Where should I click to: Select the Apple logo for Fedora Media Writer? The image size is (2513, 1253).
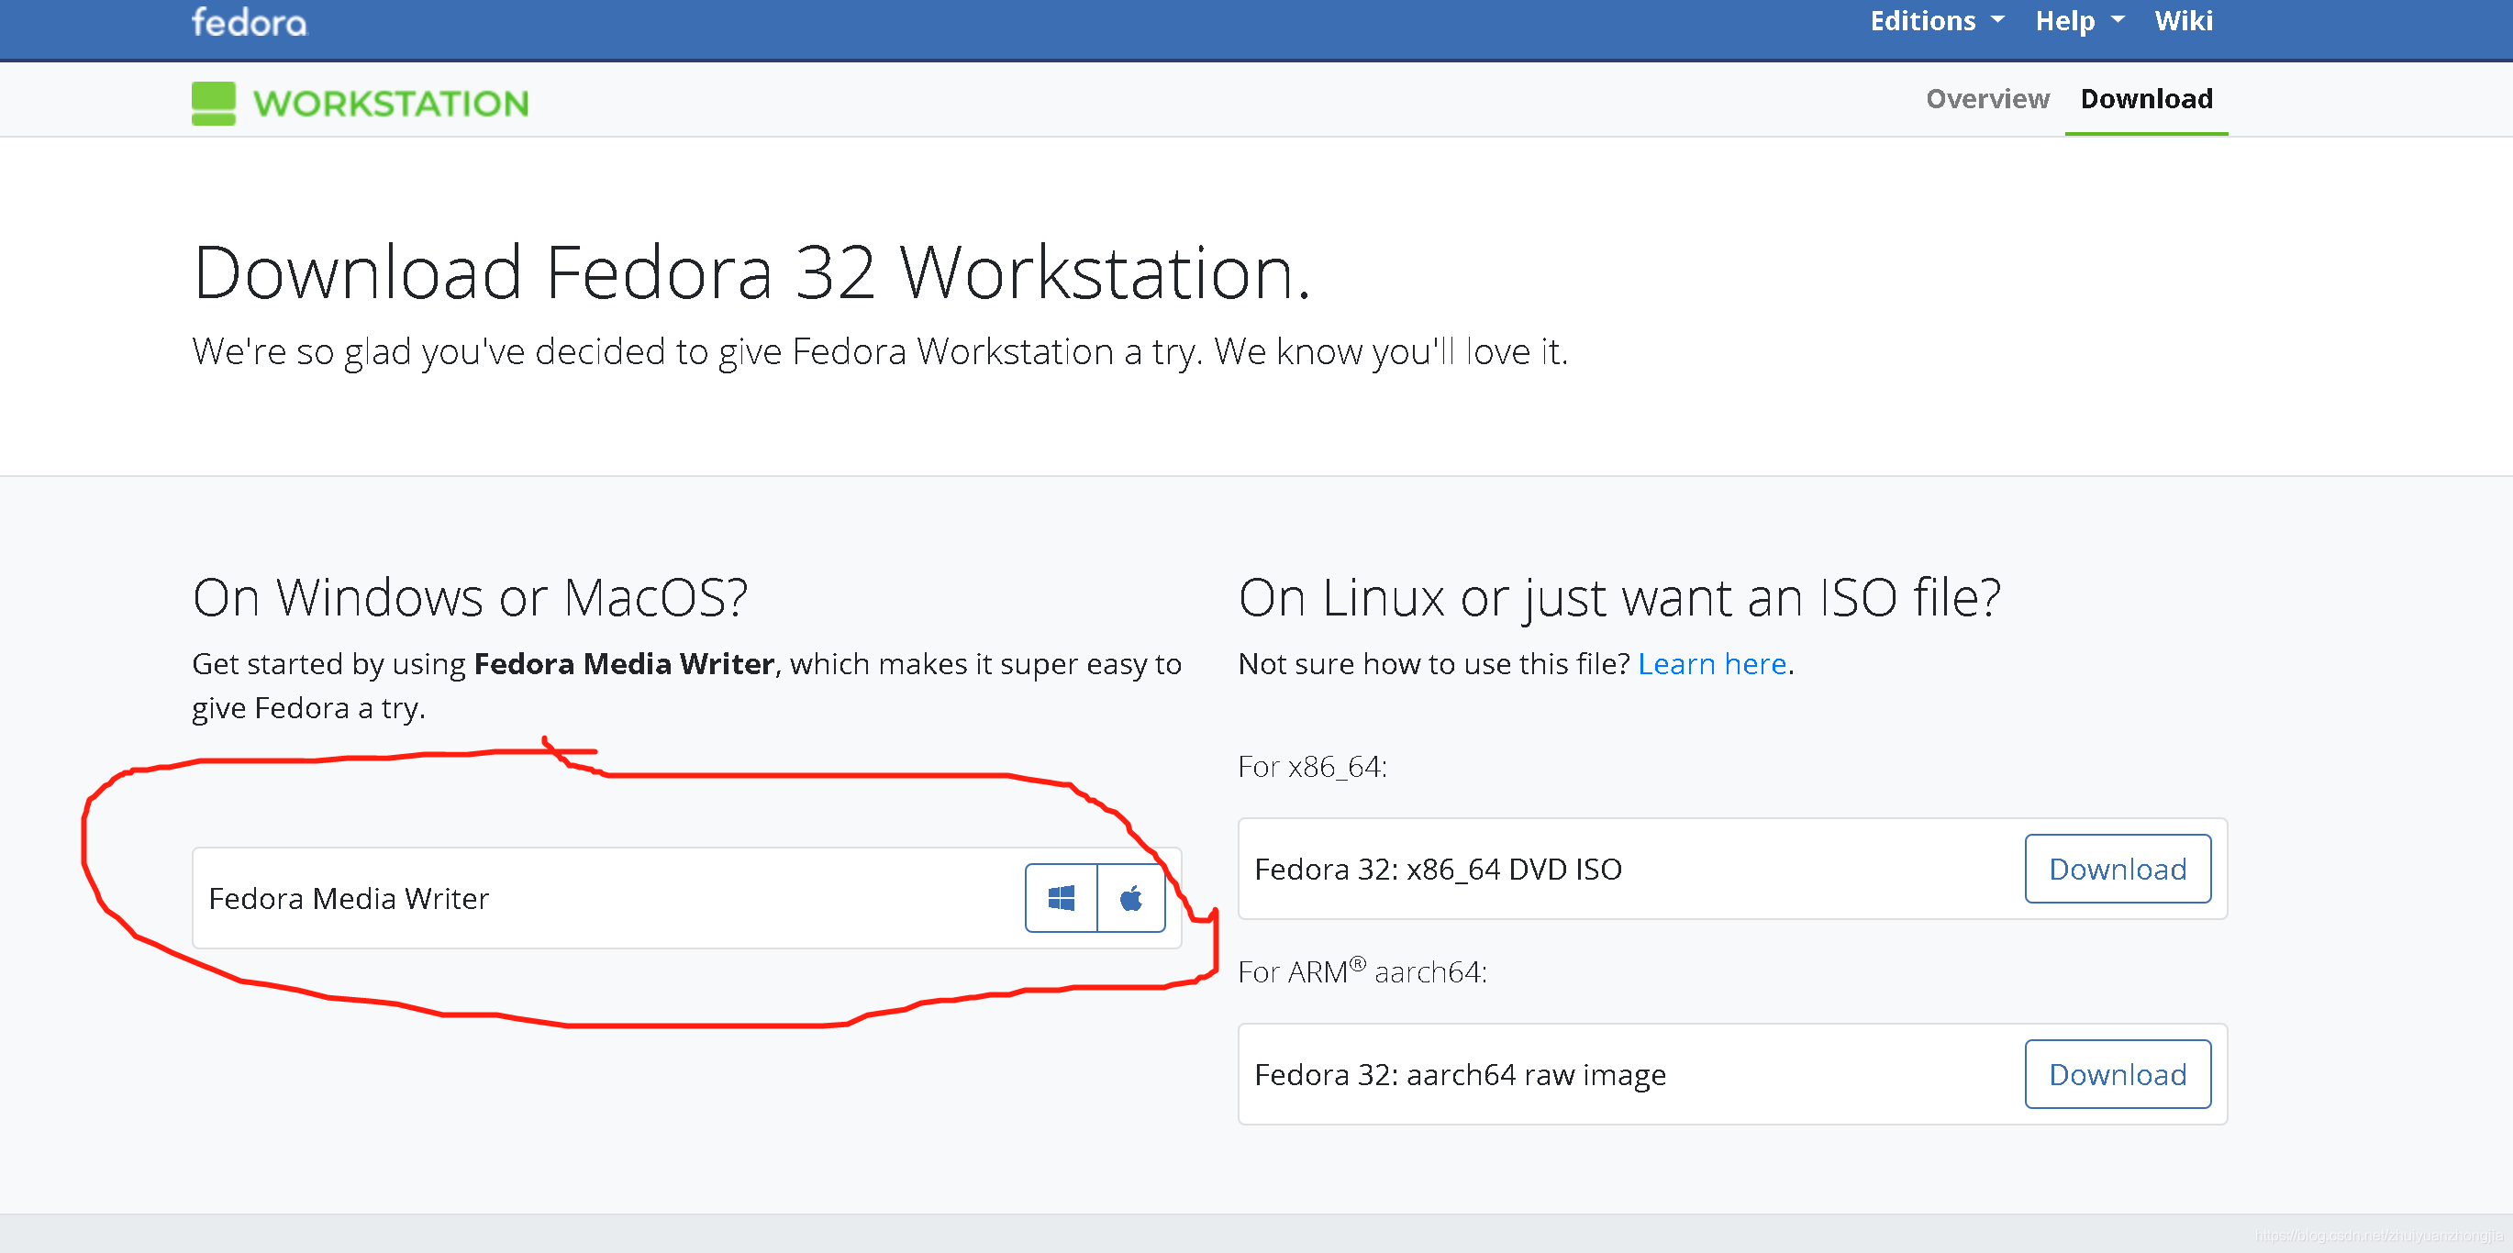1131,897
